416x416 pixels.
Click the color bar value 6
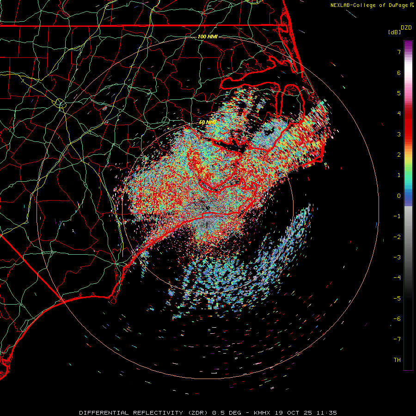399,73
